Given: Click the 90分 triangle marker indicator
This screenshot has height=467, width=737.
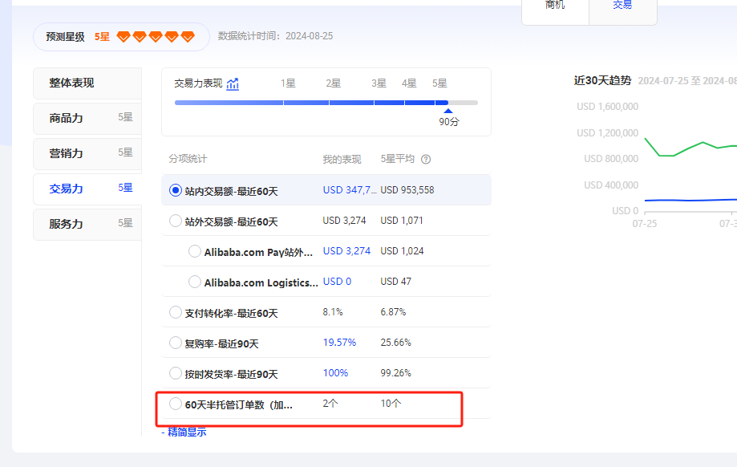Looking at the screenshot, I should (447, 112).
